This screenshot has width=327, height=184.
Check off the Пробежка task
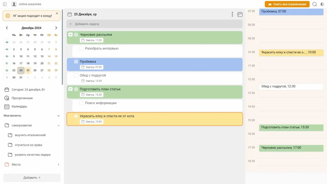pyautogui.click(x=76, y=62)
